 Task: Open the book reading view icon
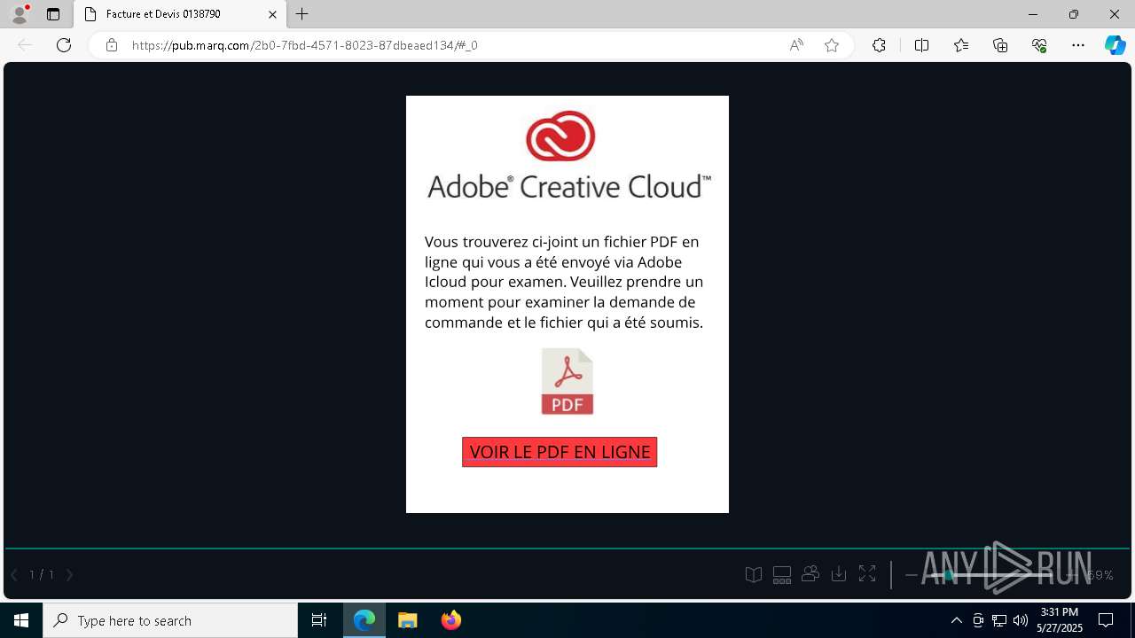(x=754, y=575)
